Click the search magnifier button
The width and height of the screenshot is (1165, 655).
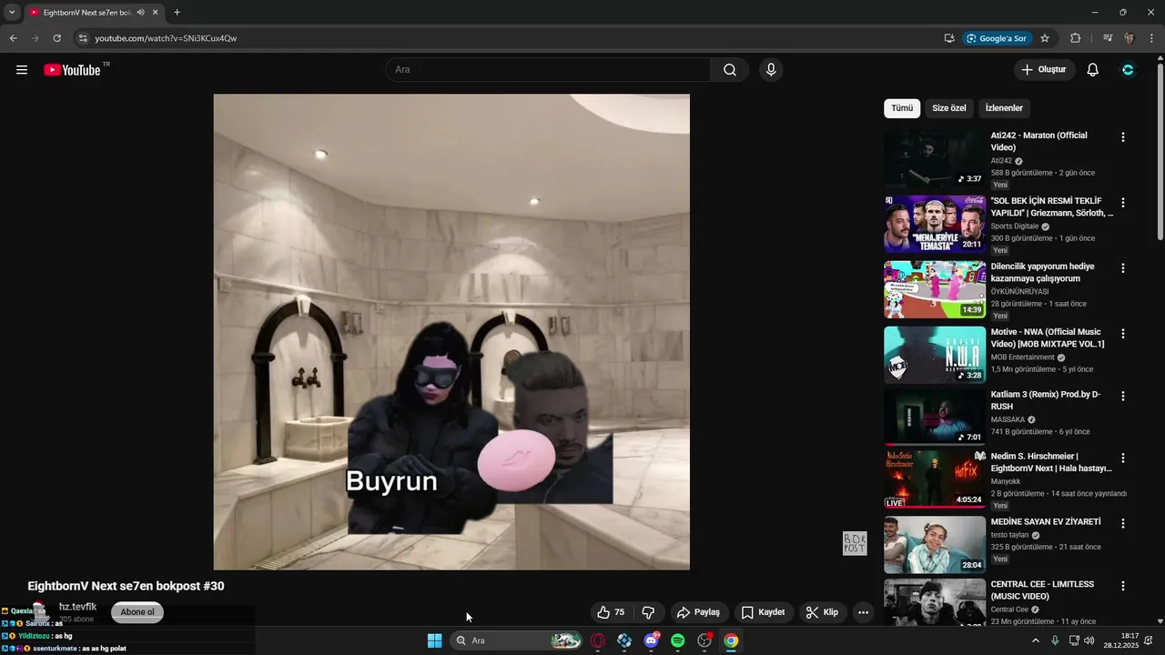[x=730, y=70]
